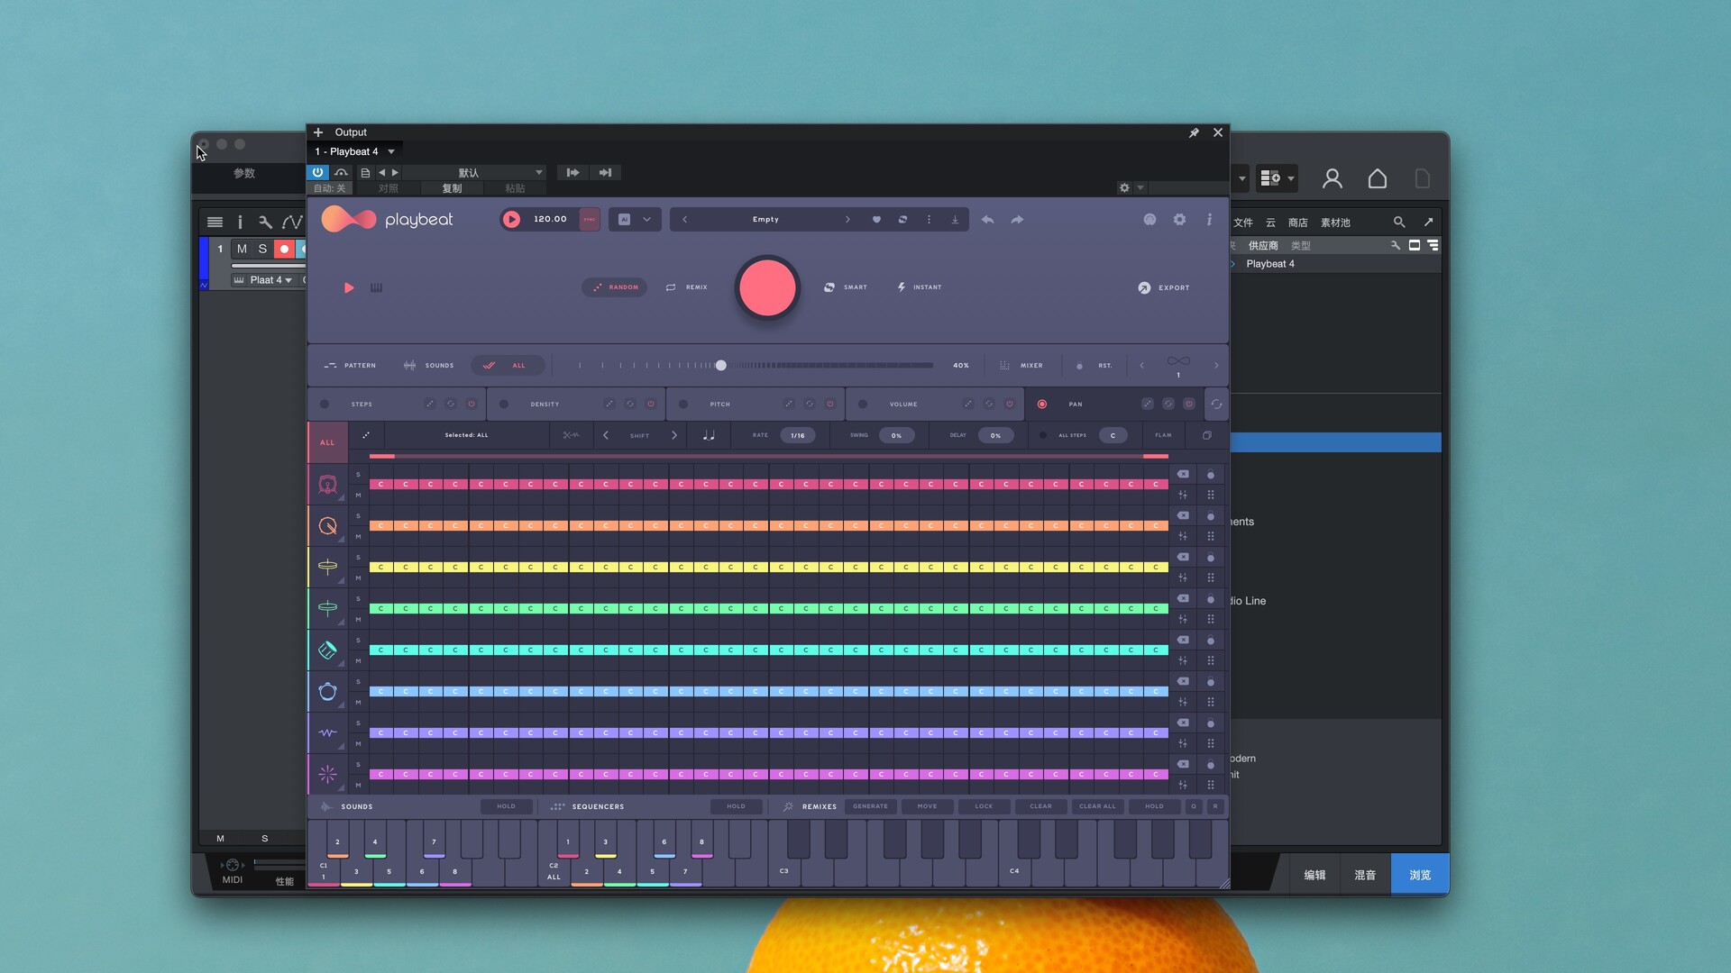
Task: Toggle the tempo SYNC button
Action: tap(590, 220)
